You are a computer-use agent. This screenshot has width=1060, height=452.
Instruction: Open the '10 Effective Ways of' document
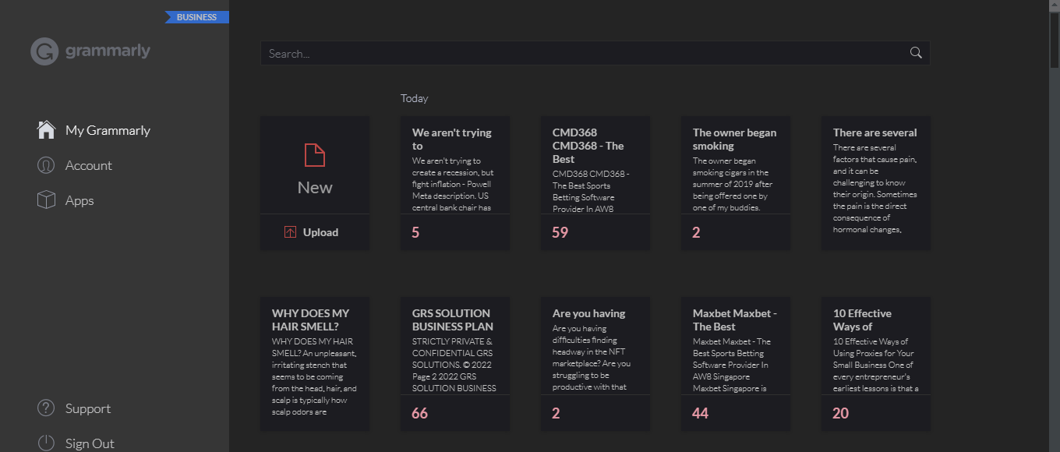(876, 364)
